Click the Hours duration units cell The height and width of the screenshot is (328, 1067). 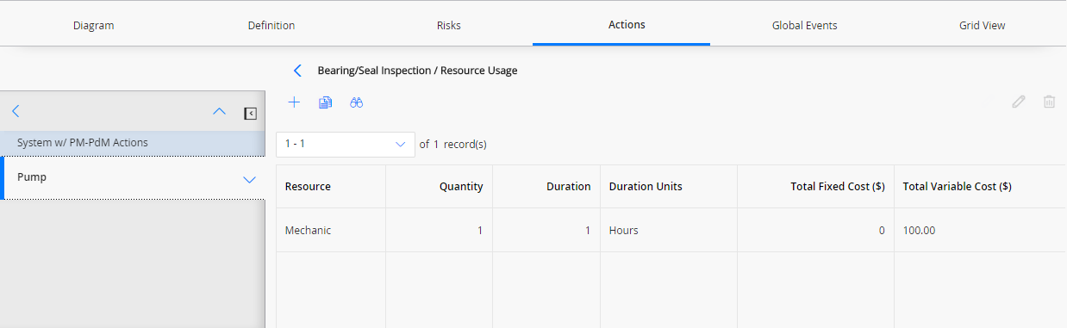pyautogui.click(x=669, y=230)
